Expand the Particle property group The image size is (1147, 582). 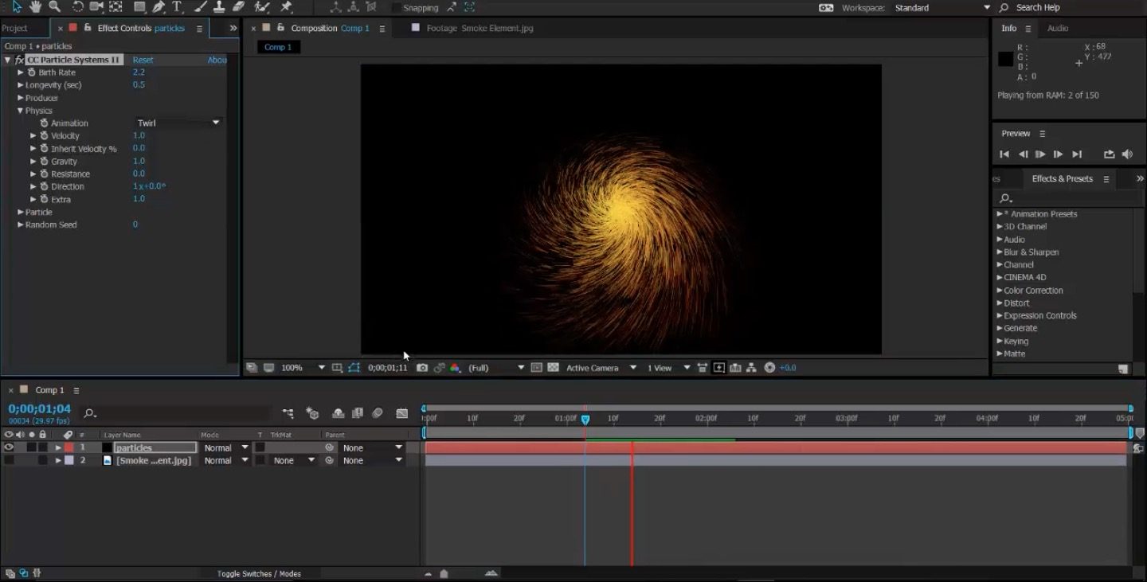[21, 213]
